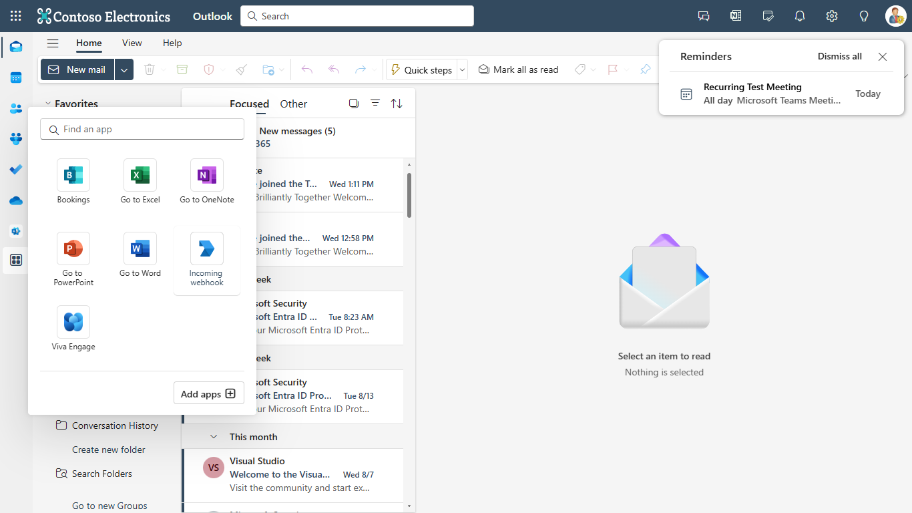Open Move to dropdown arrow
The image size is (912, 513).
point(282,69)
